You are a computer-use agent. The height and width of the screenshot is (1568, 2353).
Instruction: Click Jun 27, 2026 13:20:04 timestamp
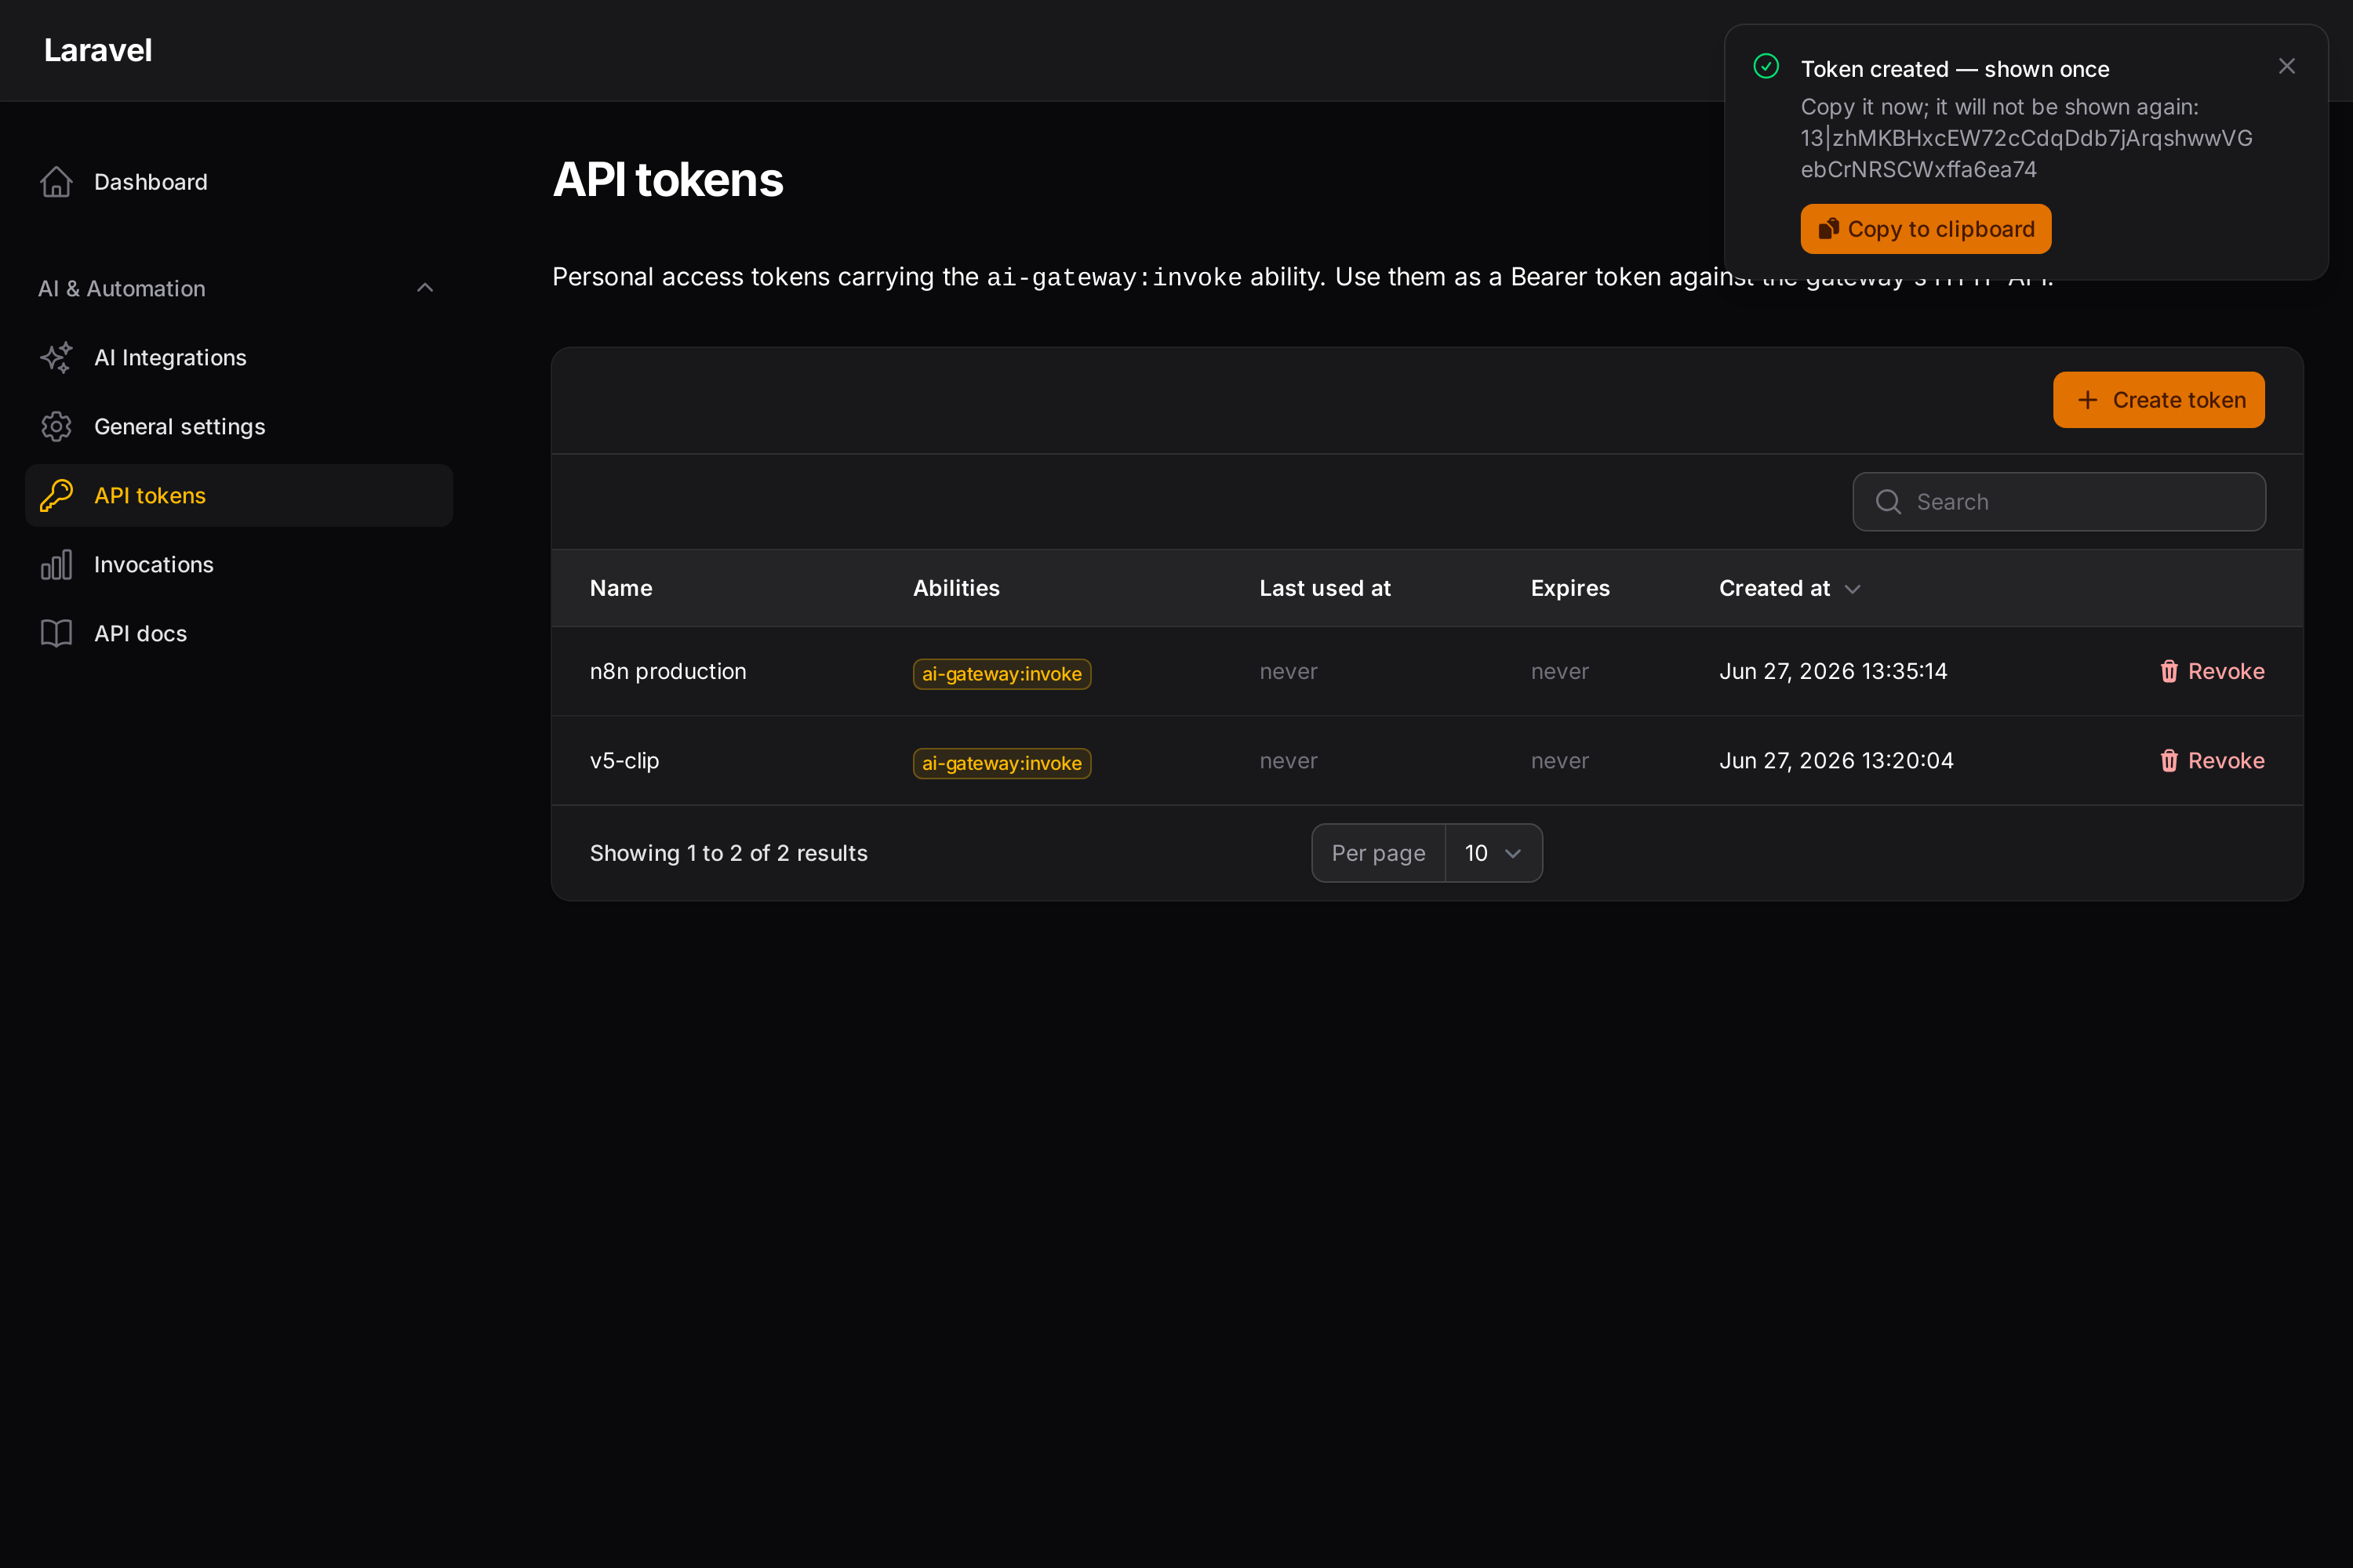(1837, 761)
